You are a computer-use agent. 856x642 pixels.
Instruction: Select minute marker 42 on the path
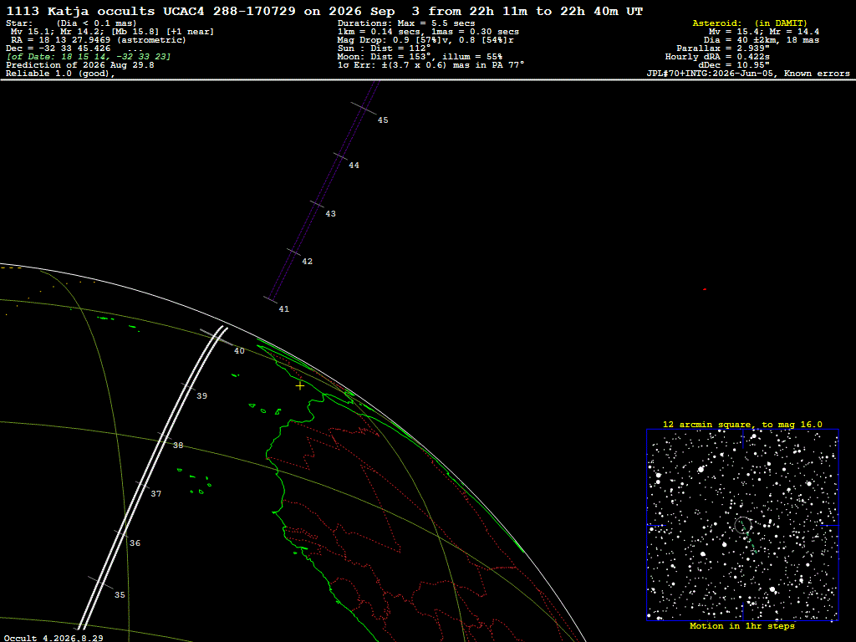pyautogui.click(x=308, y=262)
